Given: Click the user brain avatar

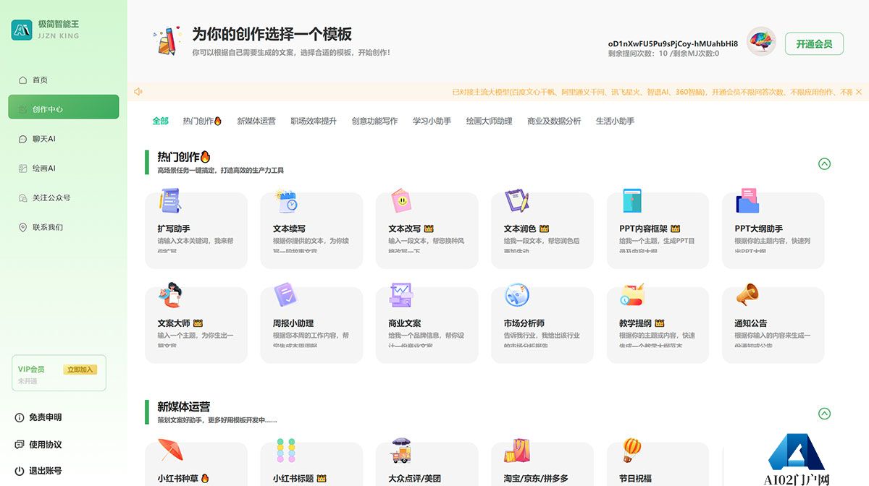Looking at the screenshot, I should pyautogui.click(x=761, y=42).
